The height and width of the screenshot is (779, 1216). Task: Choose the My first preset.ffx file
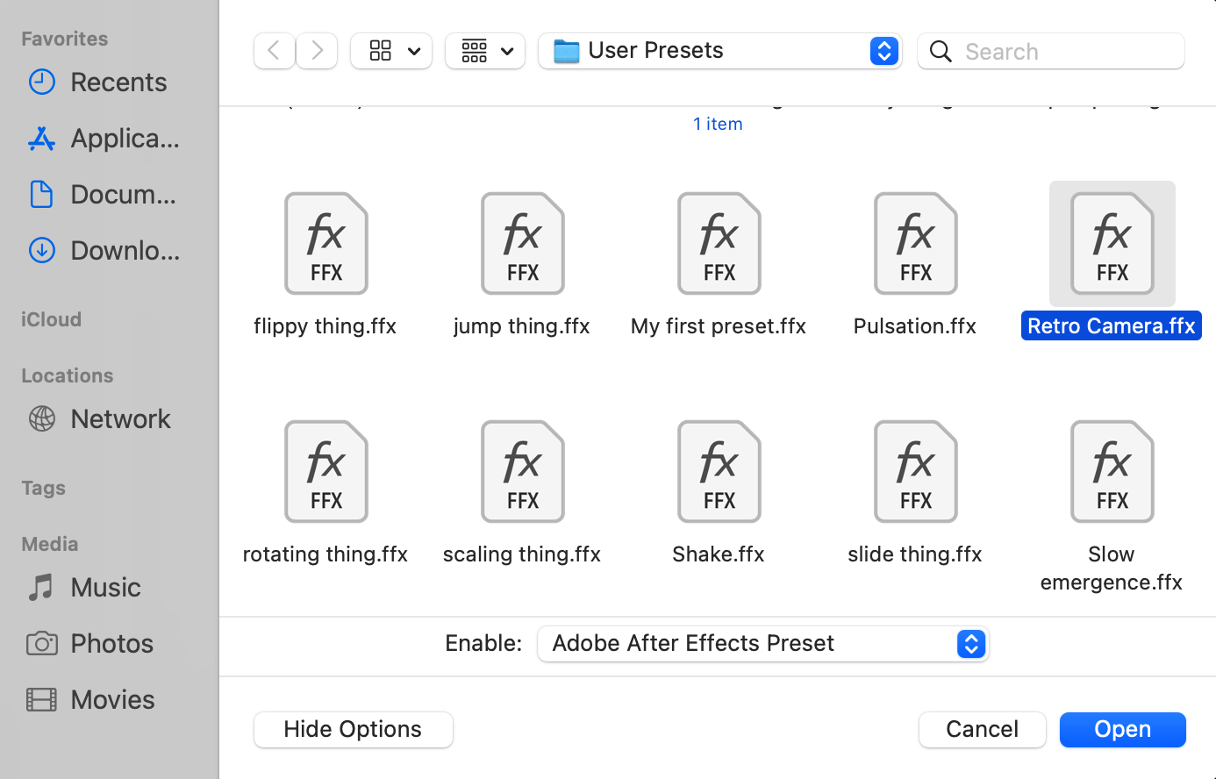coord(719,244)
